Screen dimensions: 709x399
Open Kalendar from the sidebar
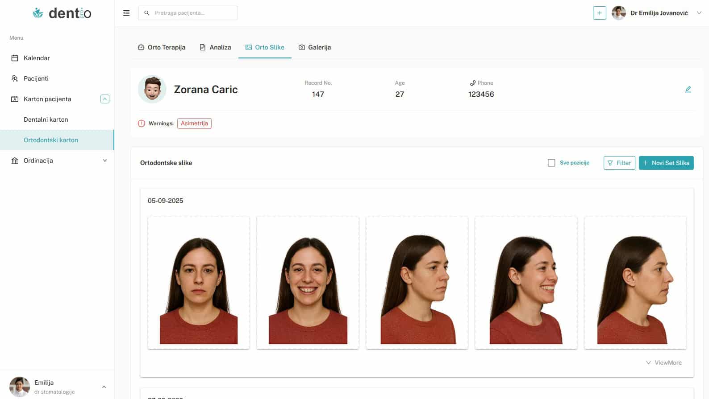click(x=37, y=58)
